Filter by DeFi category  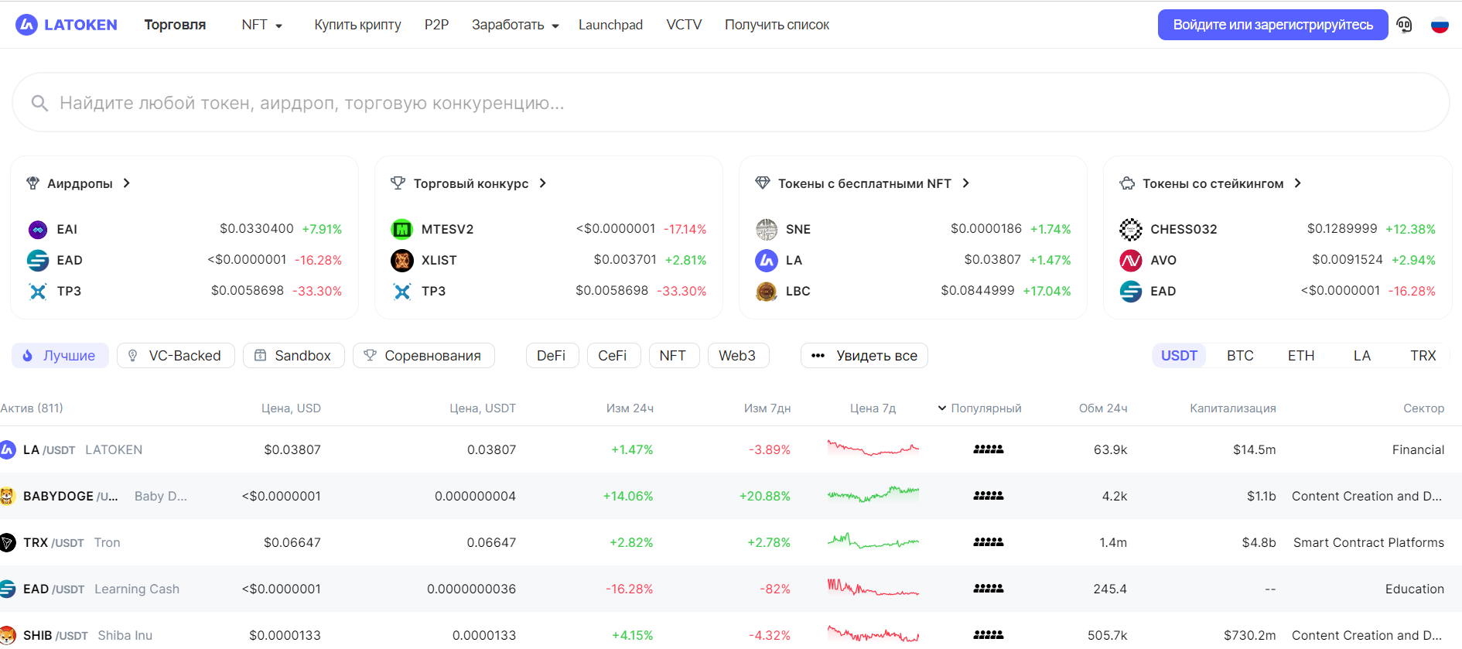pyautogui.click(x=552, y=356)
